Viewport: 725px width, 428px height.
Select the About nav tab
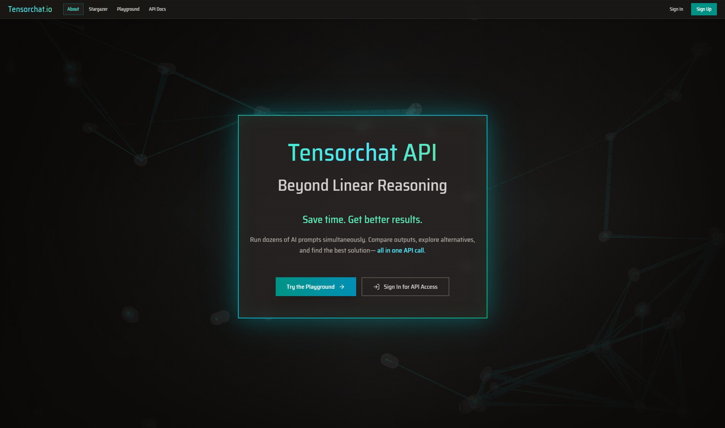pos(73,9)
